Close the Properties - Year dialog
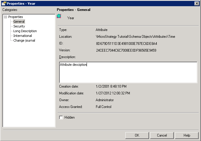This screenshot has height=141, width=201. pos(197,3)
